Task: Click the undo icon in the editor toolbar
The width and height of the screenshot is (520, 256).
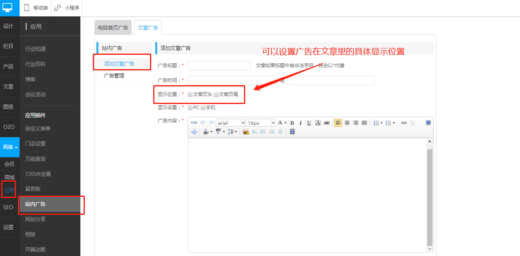Action: point(203,123)
